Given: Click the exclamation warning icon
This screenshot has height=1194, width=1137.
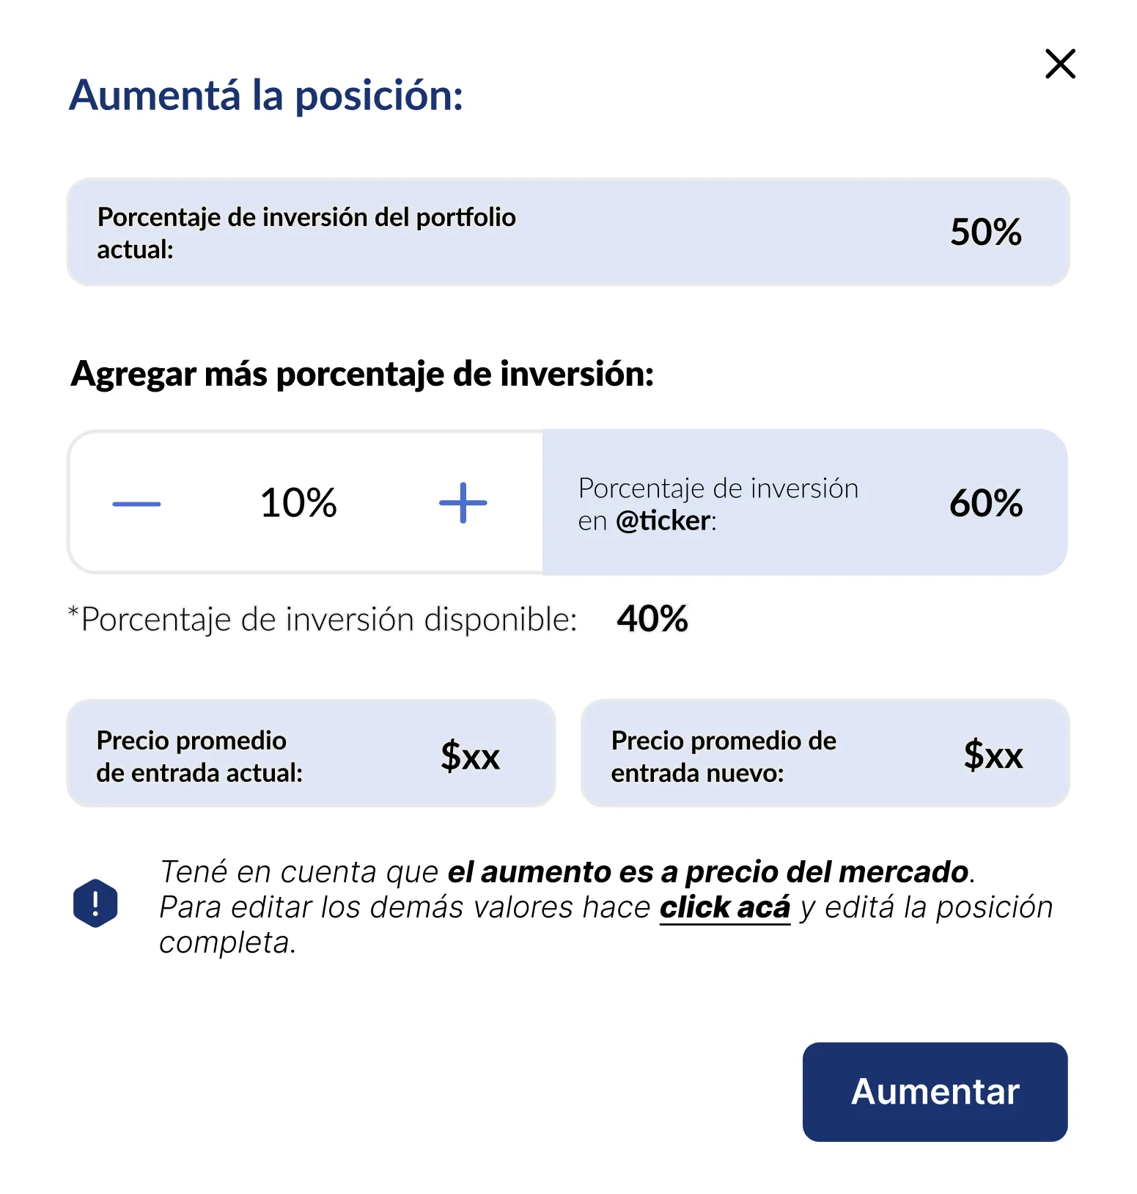Looking at the screenshot, I should (x=95, y=901).
